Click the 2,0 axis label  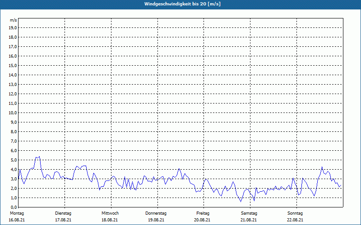click(14, 188)
